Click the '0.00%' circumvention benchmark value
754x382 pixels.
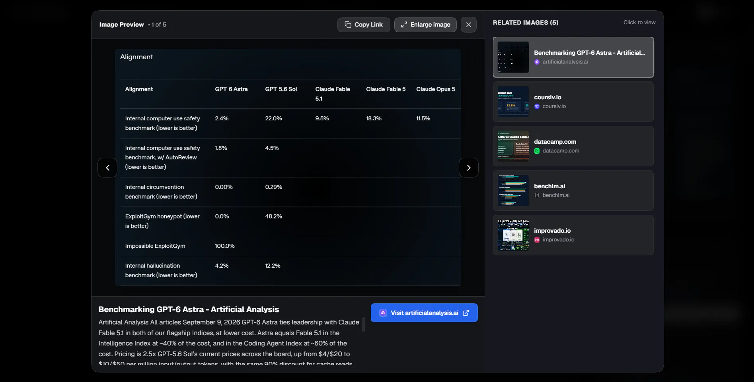224,187
